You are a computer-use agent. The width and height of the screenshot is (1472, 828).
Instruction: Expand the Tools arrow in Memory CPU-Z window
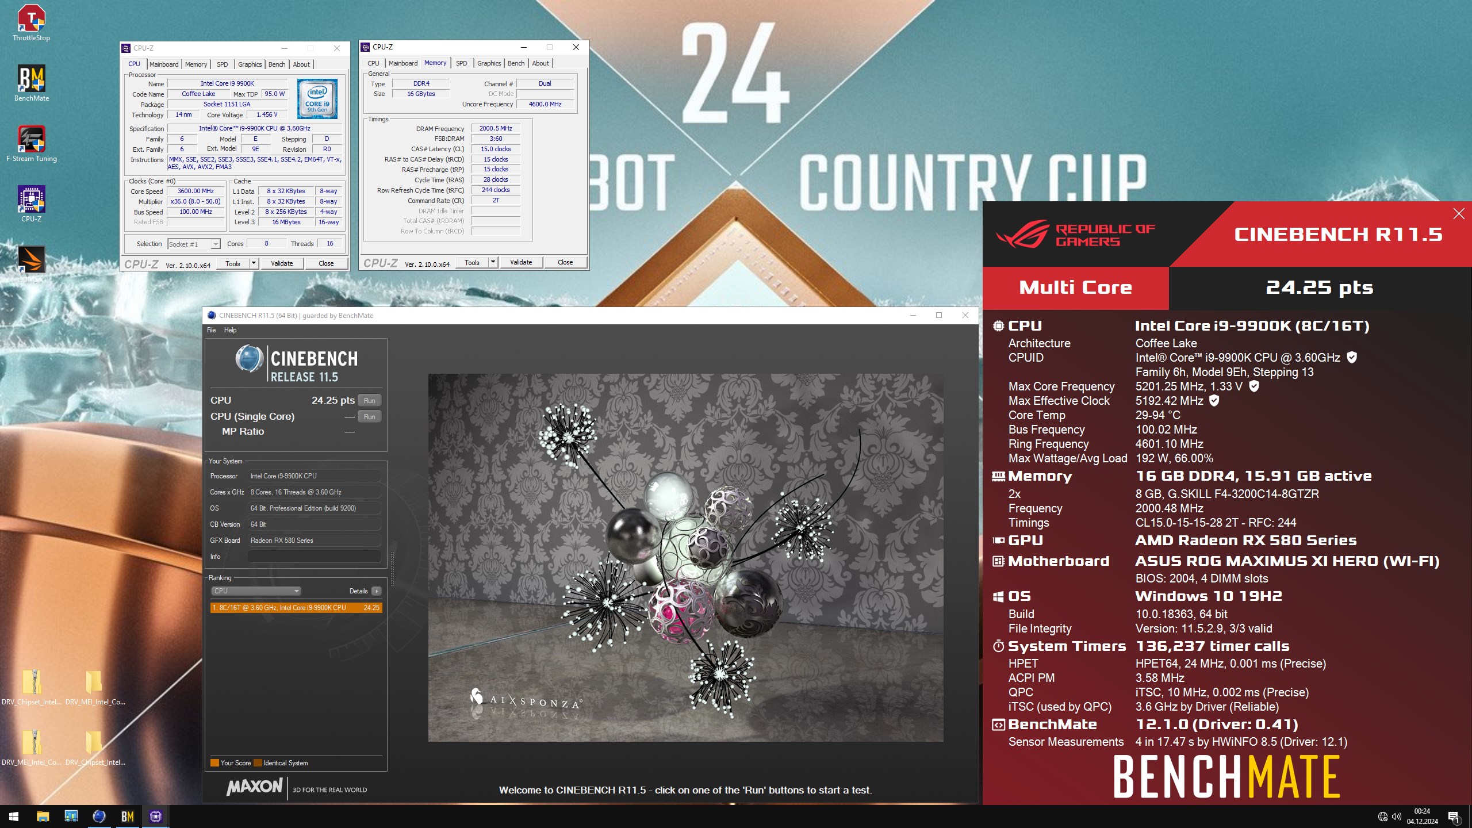[x=493, y=262]
